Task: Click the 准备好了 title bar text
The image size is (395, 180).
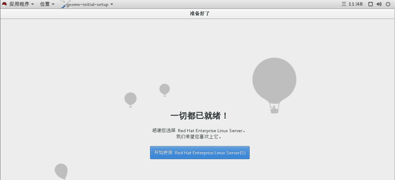Action: click(200, 14)
